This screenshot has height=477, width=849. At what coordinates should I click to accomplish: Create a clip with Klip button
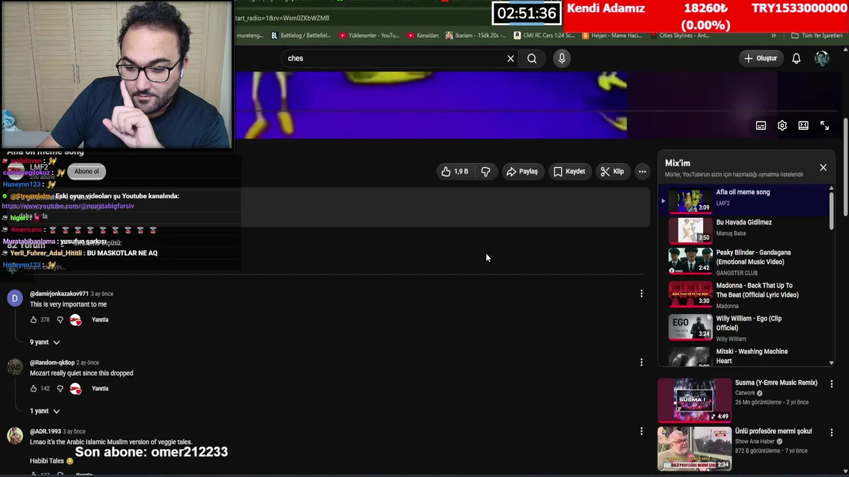coord(612,172)
